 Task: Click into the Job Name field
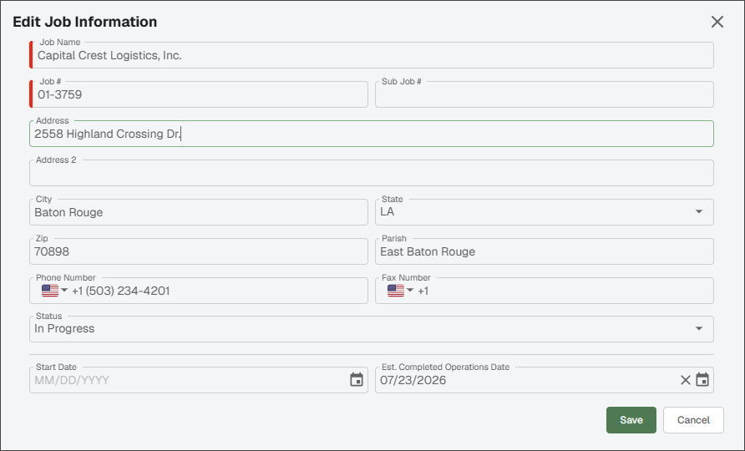[372, 55]
